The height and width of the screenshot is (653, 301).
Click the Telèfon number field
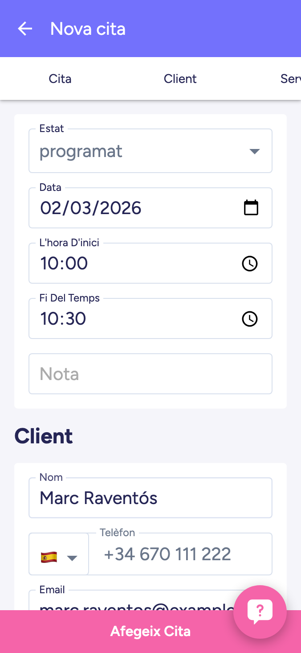pos(180,554)
